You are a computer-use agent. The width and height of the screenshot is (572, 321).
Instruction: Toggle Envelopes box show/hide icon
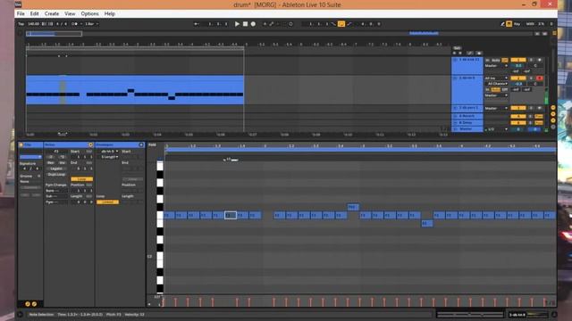(141, 144)
